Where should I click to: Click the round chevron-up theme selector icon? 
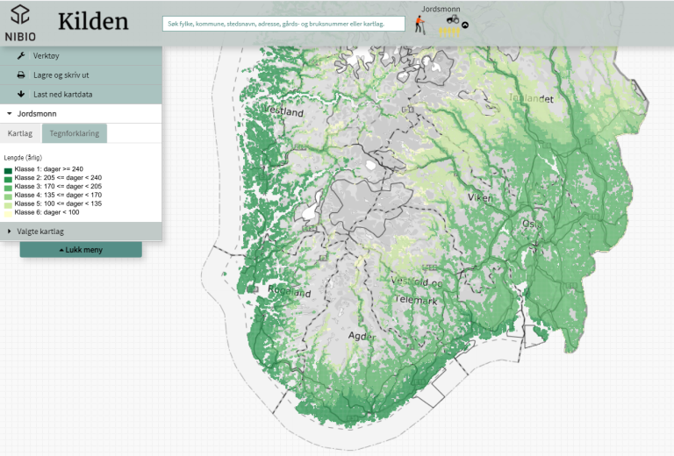pos(465,25)
